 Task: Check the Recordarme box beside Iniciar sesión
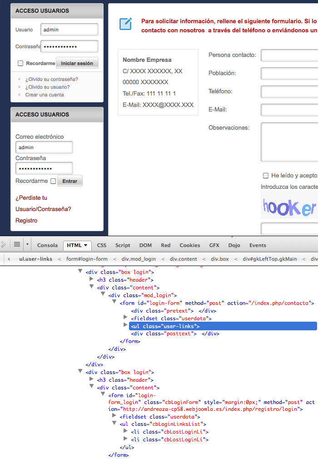20,63
